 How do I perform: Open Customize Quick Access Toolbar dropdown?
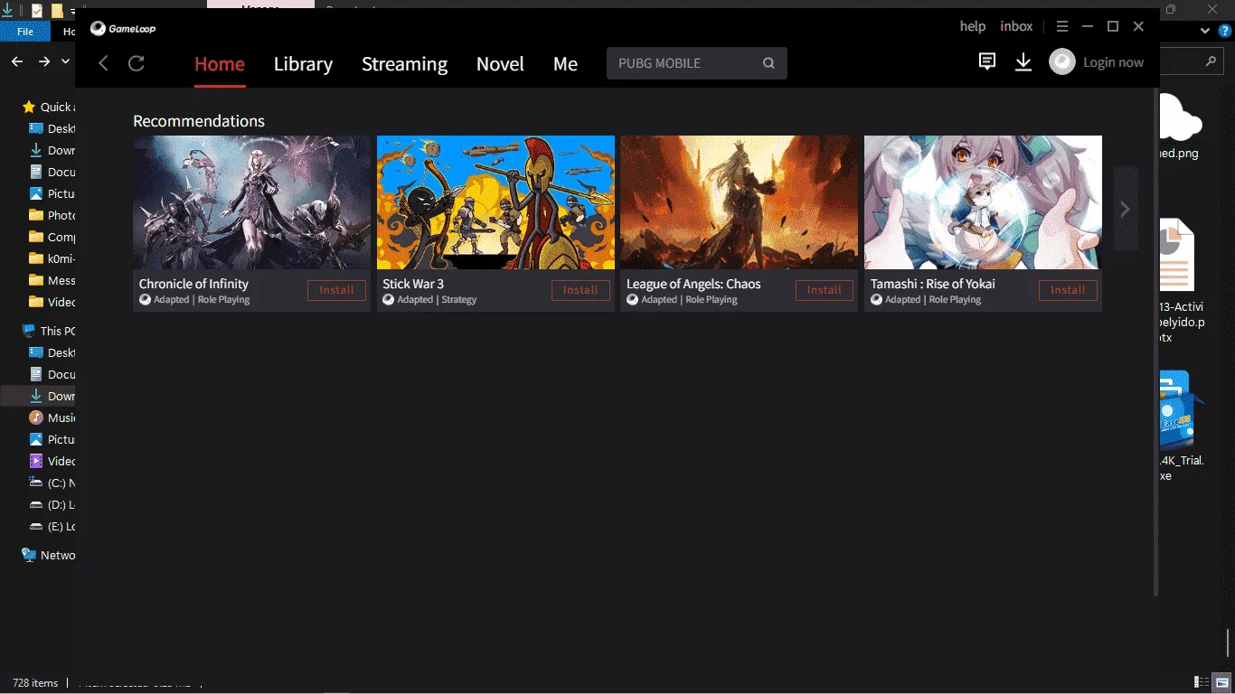click(x=72, y=12)
